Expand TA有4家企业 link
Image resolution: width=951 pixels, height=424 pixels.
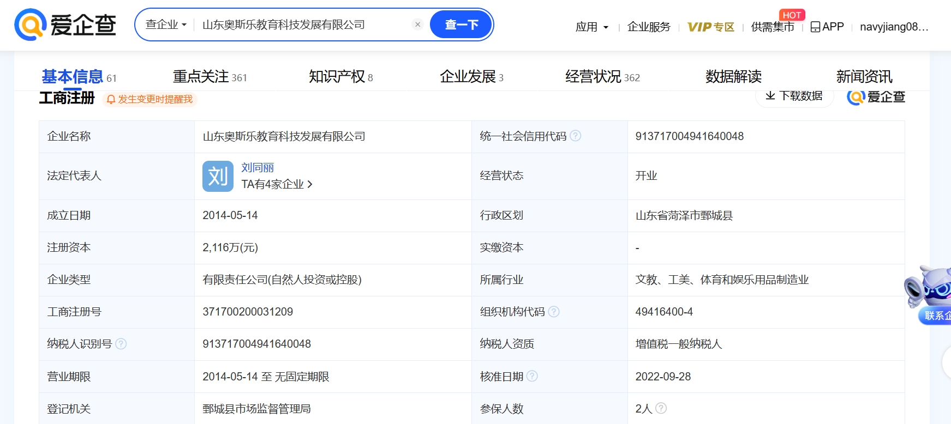tap(277, 184)
